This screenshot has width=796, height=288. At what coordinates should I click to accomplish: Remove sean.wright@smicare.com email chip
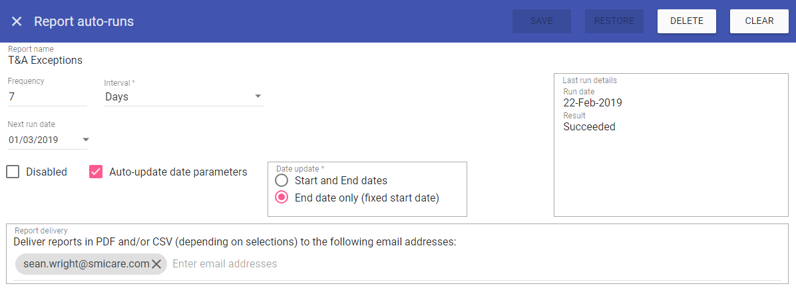[156, 264]
